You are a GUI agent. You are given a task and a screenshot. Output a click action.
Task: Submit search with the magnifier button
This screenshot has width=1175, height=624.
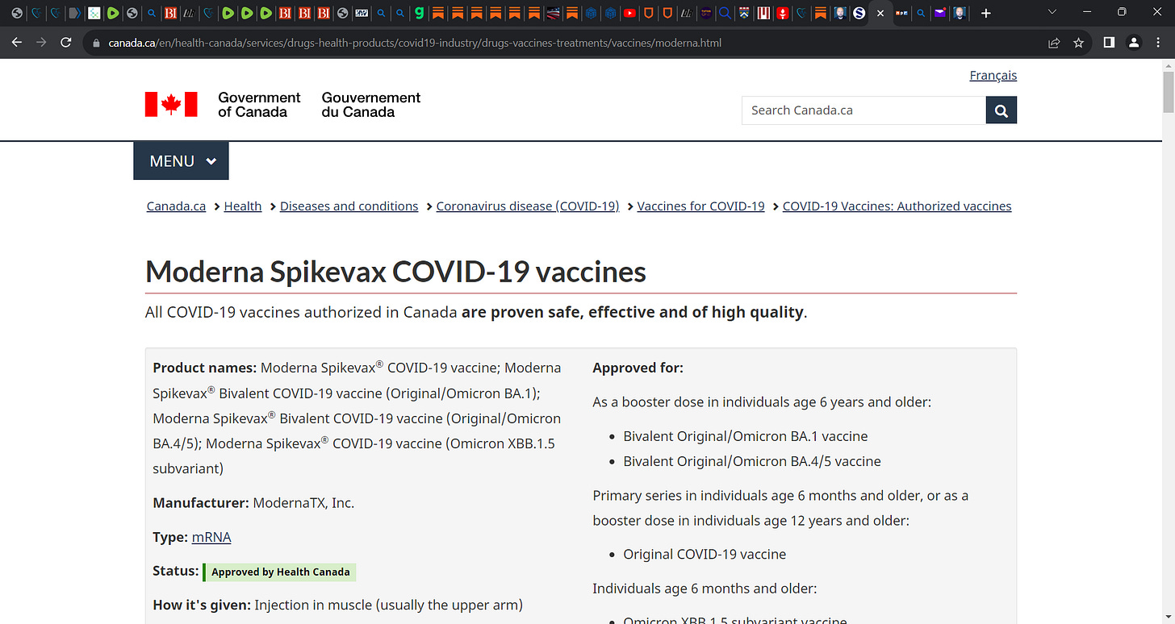point(1001,110)
